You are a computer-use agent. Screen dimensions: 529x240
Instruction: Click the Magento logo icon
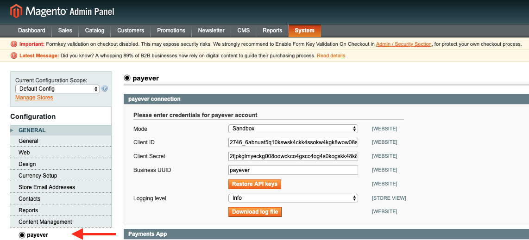click(x=16, y=11)
